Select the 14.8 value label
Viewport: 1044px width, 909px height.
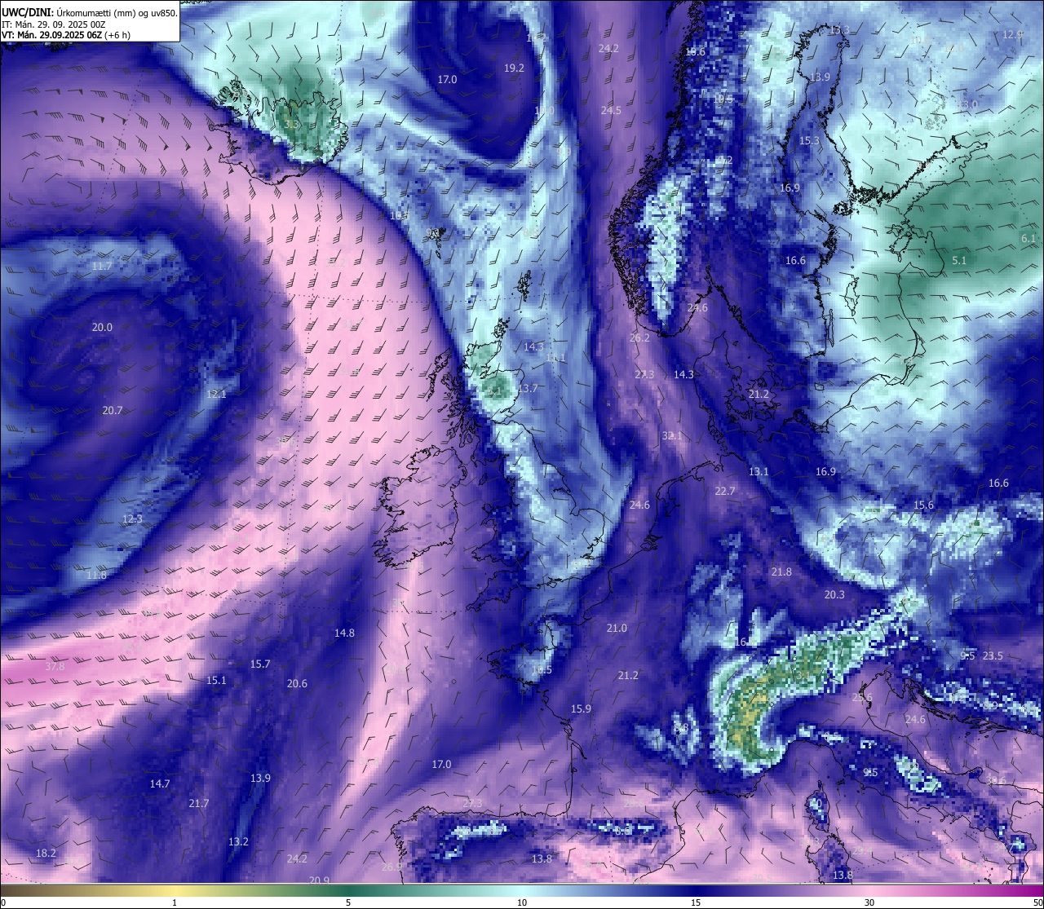[x=344, y=633]
